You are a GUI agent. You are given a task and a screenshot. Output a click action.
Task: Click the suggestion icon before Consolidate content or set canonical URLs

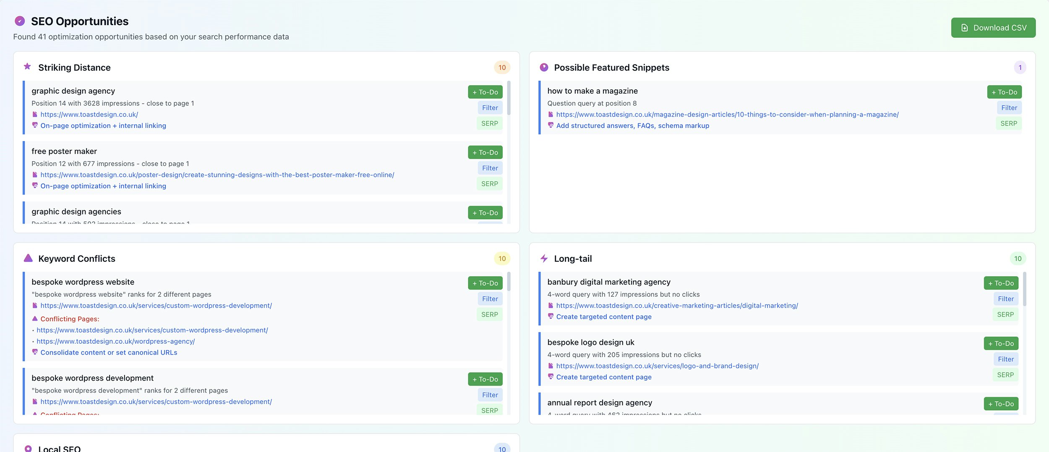pos(35,353)
